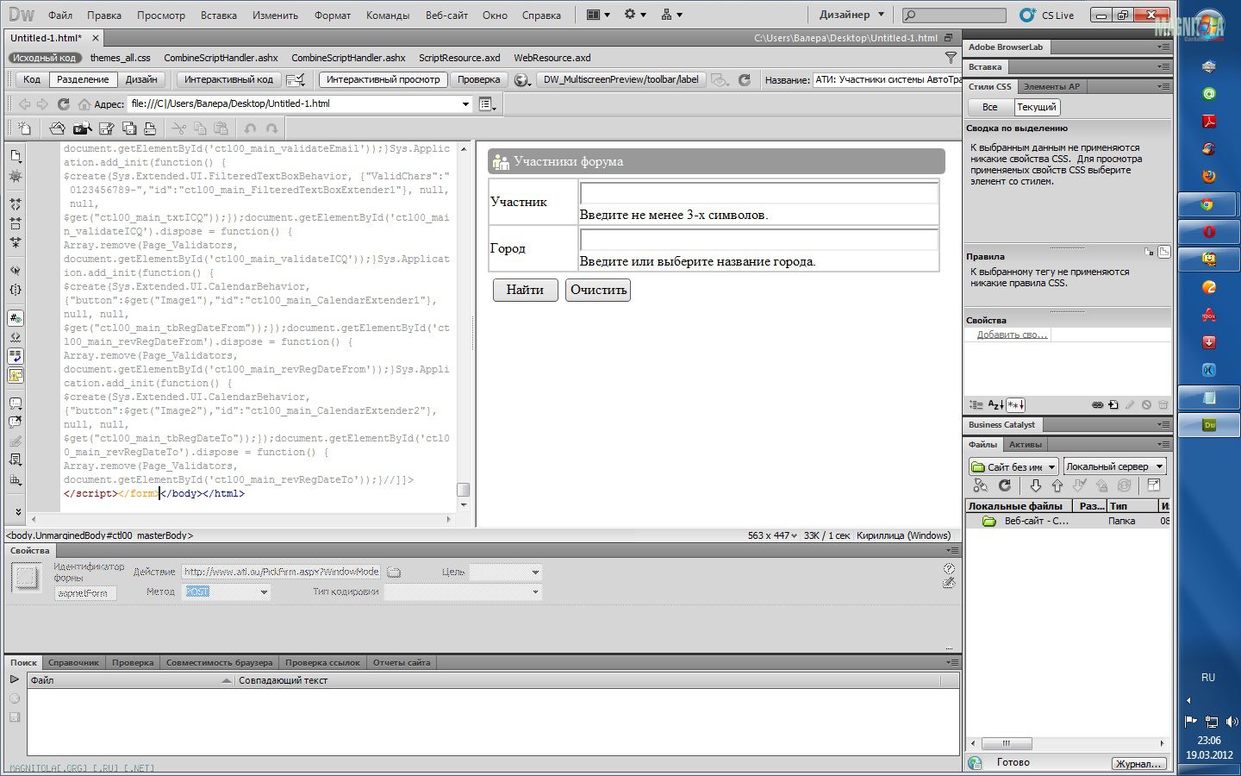Click Добавить свойство link
1241x776 pixels.
click(1012, 335)
